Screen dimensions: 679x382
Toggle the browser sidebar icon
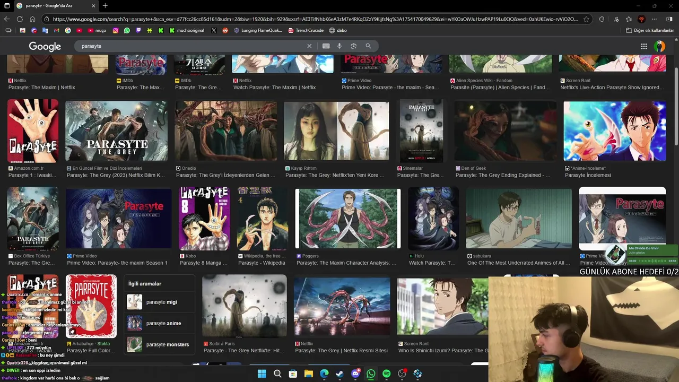669,19
